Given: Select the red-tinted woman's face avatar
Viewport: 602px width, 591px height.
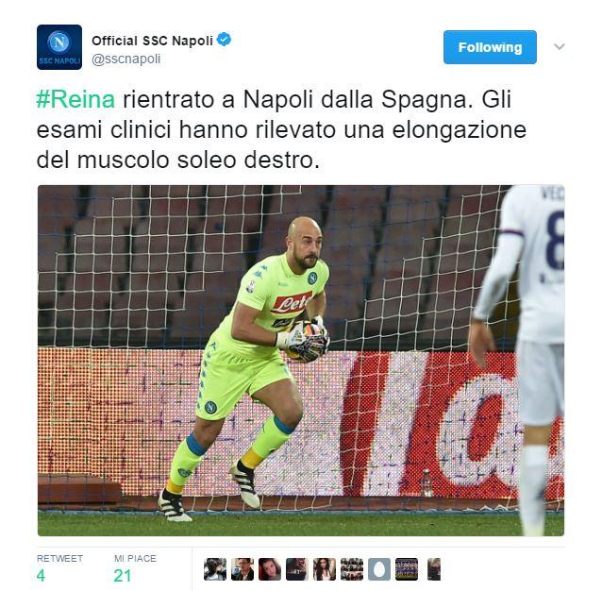Looking at the screenshot, I should 270,569.
